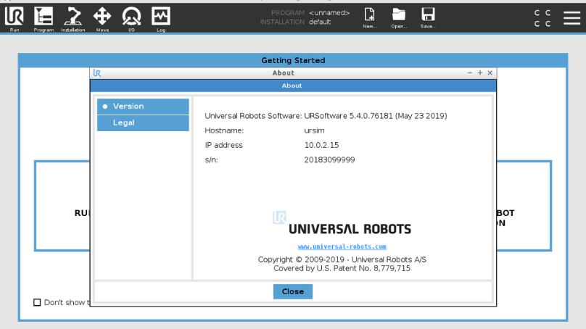Open the Installation tab icon

tap(73, 19)
